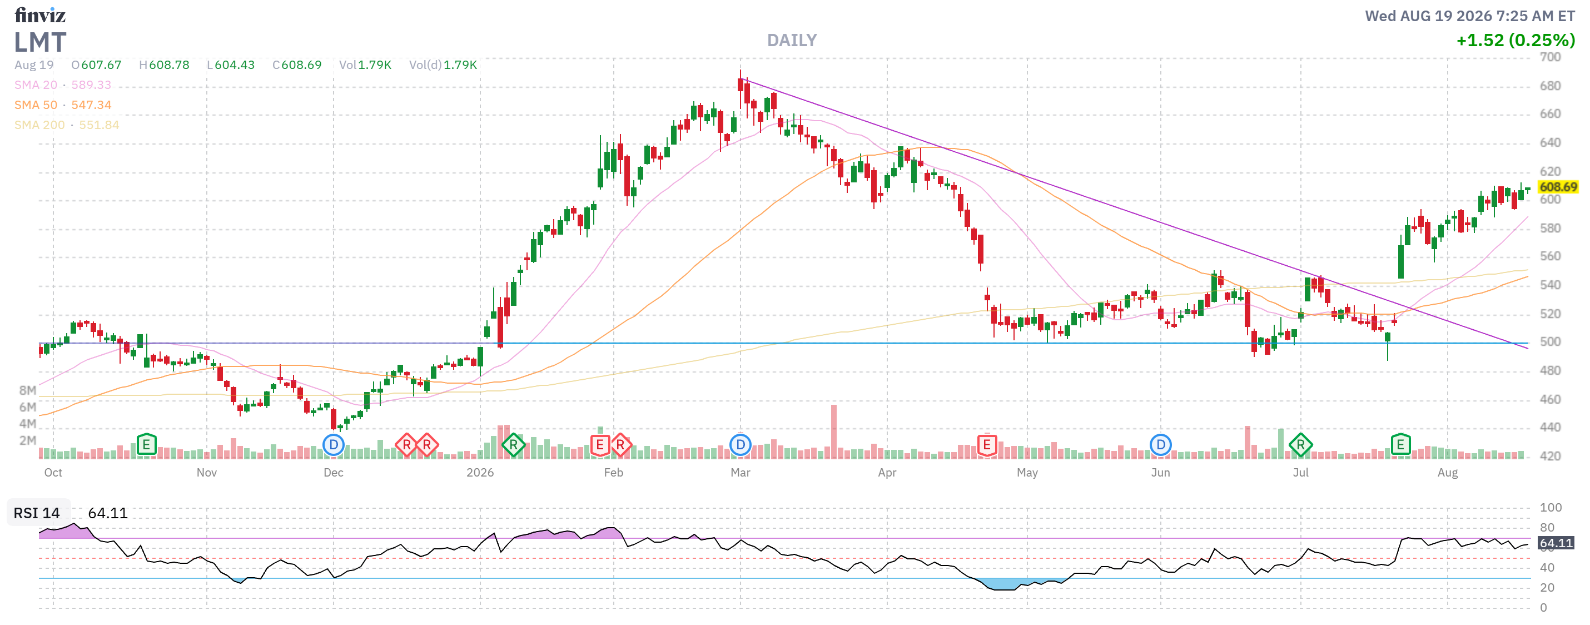The width and height of the screenshot is (1590, 625).
Task: Open the blue D dividend marker at June start
Action: click(x=1160, y=445)
